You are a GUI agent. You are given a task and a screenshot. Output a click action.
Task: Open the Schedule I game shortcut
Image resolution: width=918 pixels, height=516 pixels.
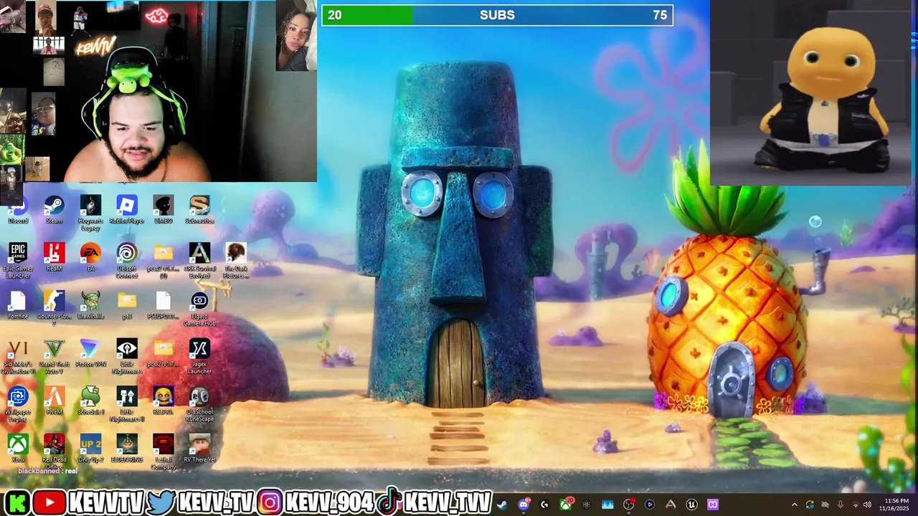tap(90, 401)
